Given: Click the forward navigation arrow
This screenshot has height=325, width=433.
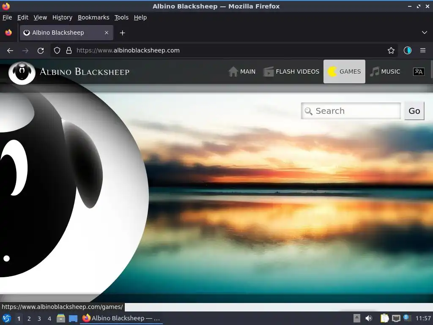Looking at the screenshot, I should [25, 50].
